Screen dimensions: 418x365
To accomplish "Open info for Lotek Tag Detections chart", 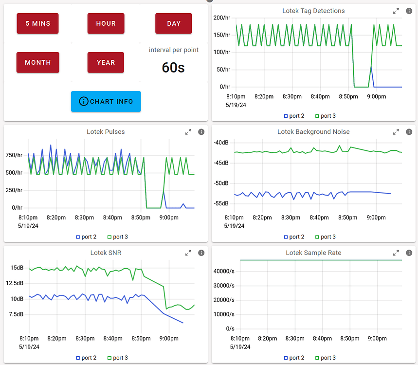I will click(x=409, y=11).
